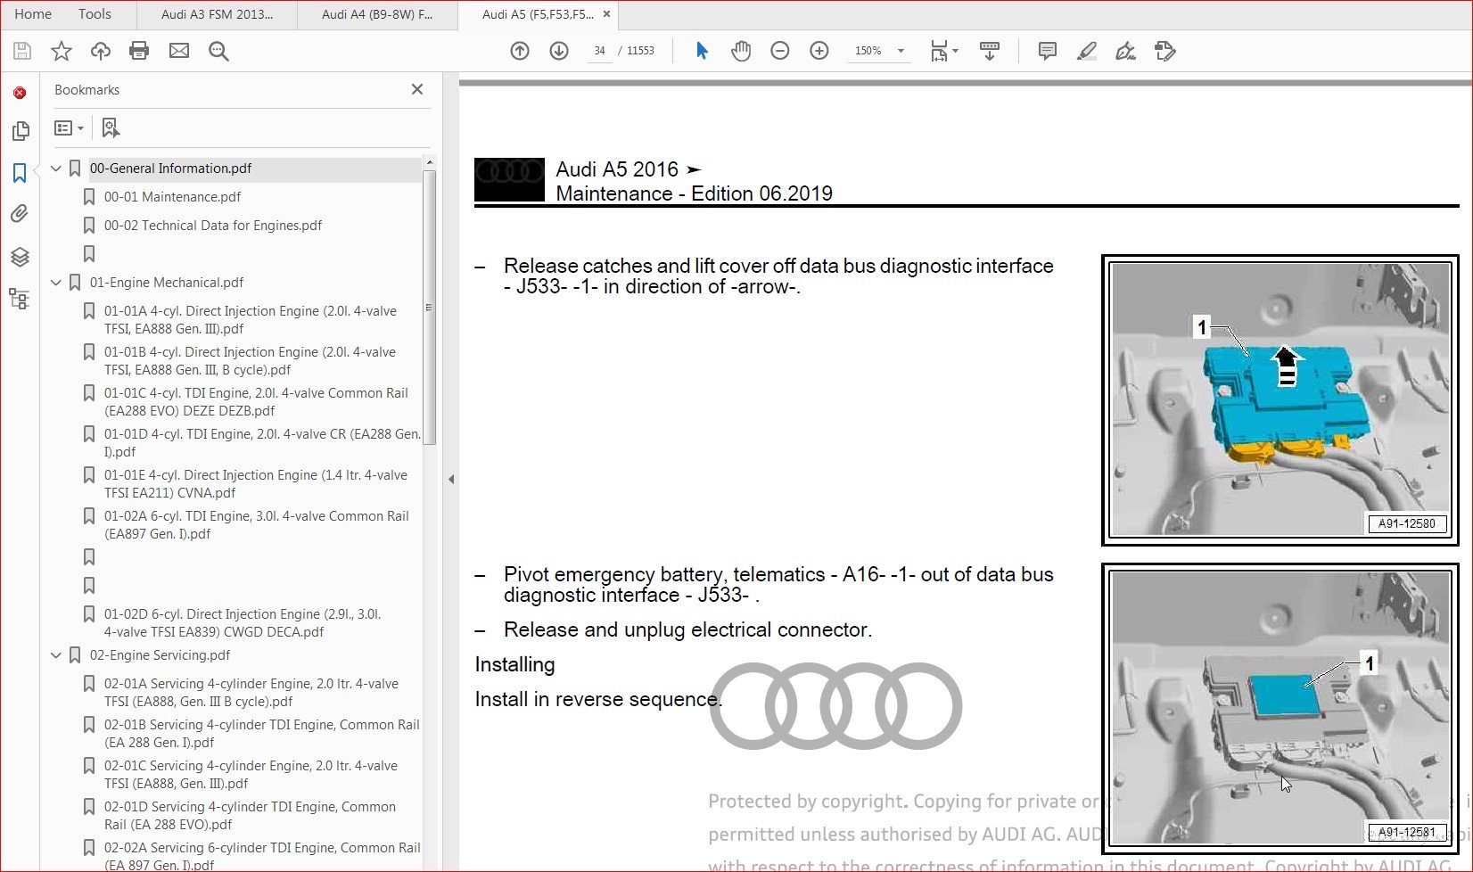The height and width of the screenshot is (872, 1473).
Task: Add a sticky note comment
Action: pos(1048,51)
